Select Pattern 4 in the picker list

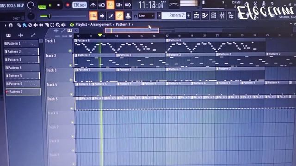click(x=22, y=68)
